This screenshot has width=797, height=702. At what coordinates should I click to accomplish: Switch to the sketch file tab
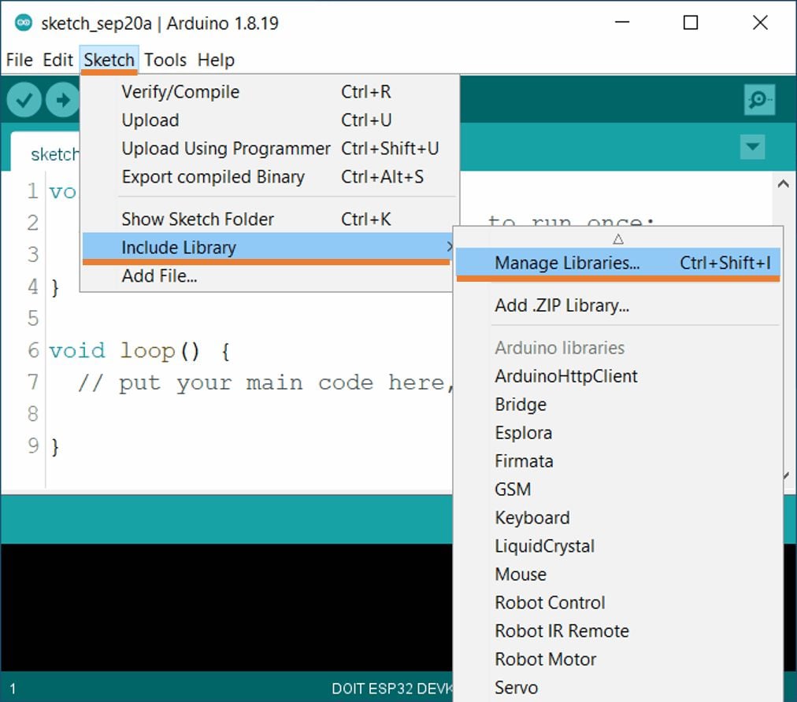(x=54, y=154)
